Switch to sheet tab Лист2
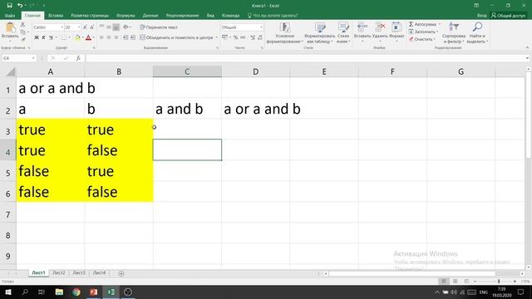The image size is (532, 299). point(59,273)
